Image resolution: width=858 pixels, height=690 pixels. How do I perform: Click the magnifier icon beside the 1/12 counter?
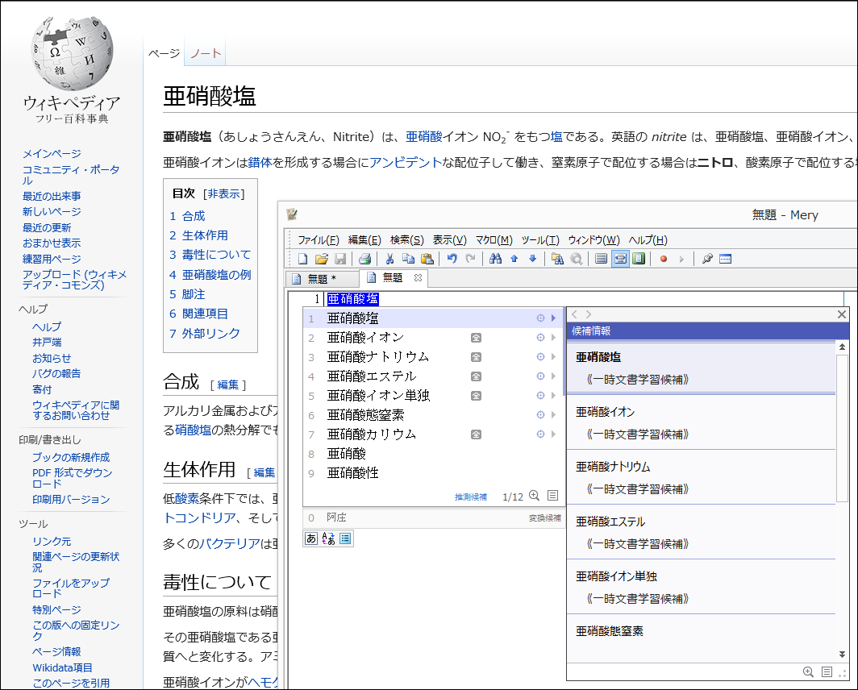point(534,496)
